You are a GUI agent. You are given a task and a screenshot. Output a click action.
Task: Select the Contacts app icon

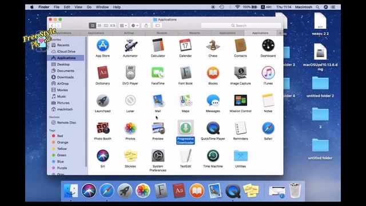[x=240, y=45]
